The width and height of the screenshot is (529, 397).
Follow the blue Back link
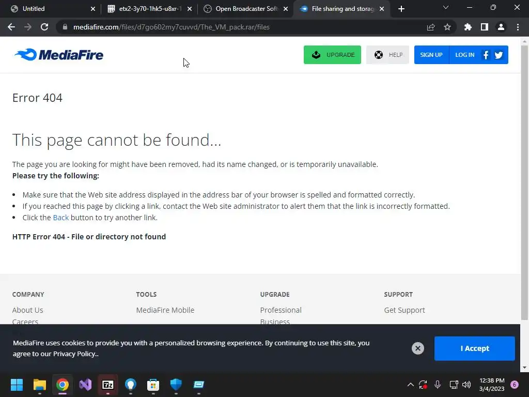(x=61, y=218)
